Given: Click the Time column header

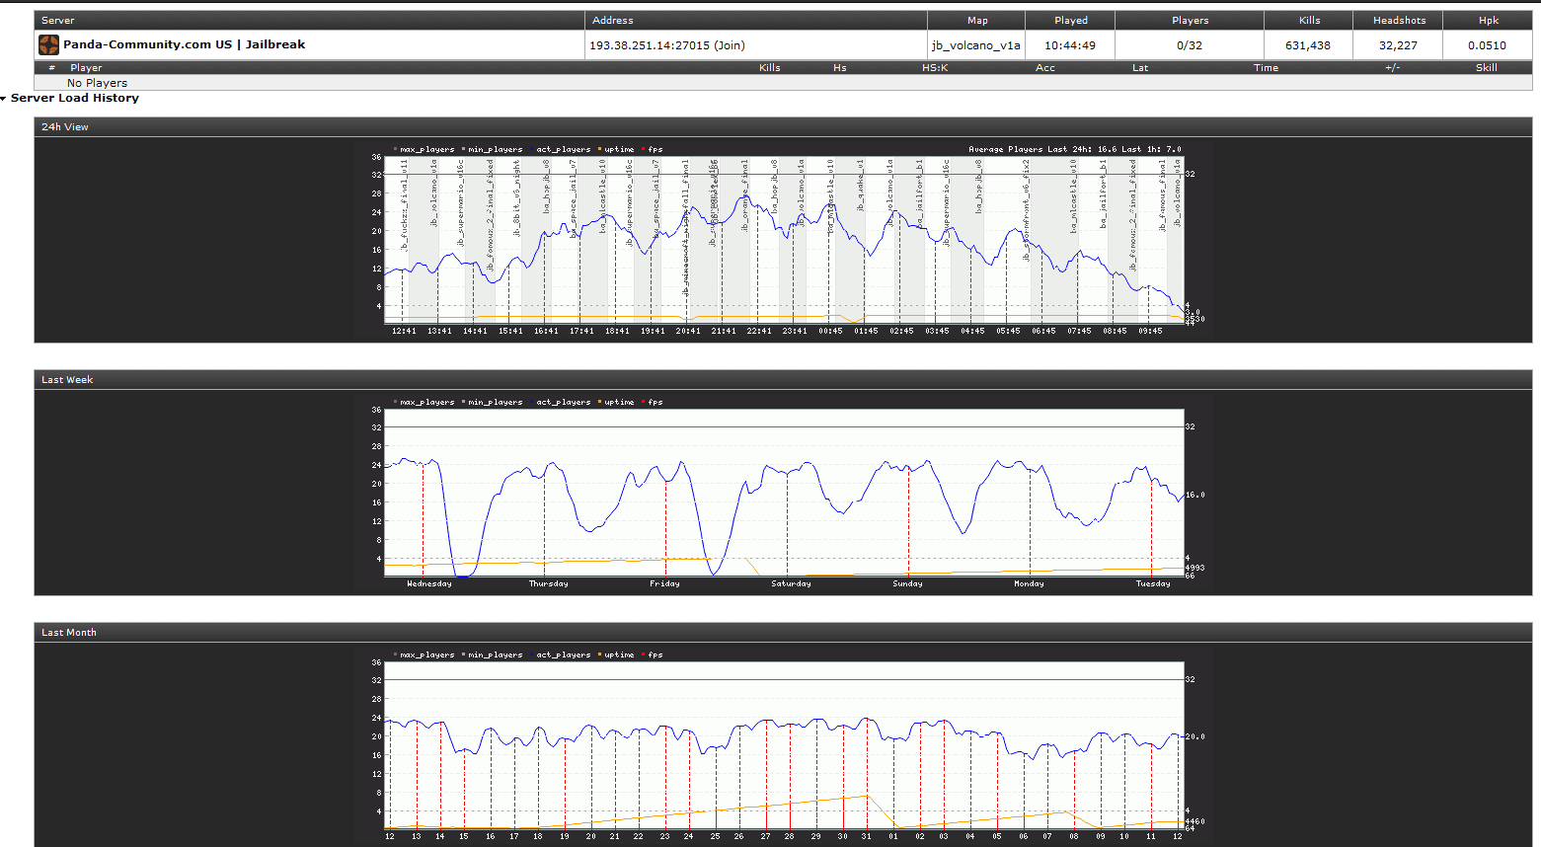Looking at the screenshot, I should coord(1266,68).
